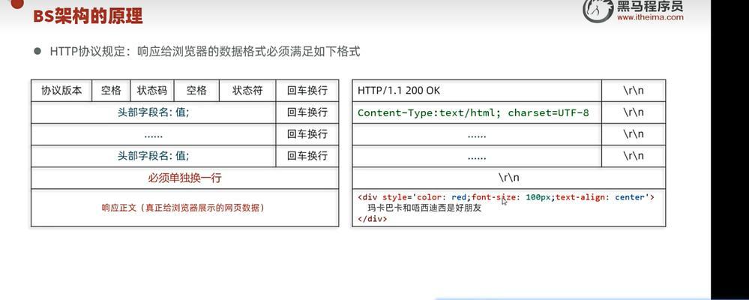Click '......' cell directly below the Content-Type row
This screenshot has height=300, width=749.
click(477, 135)
